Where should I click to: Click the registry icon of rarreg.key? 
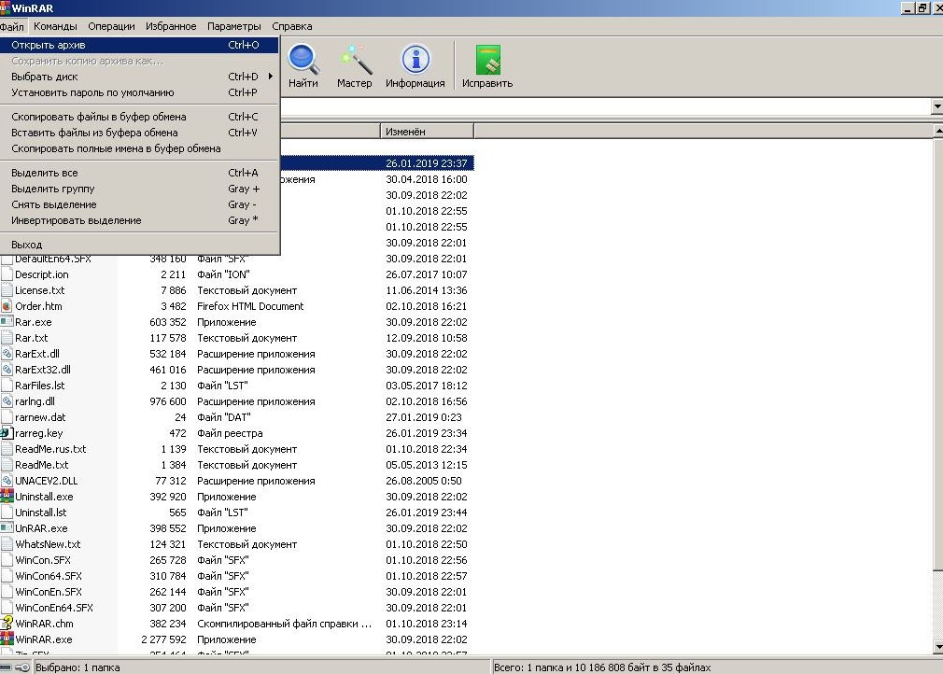point(7,433)
